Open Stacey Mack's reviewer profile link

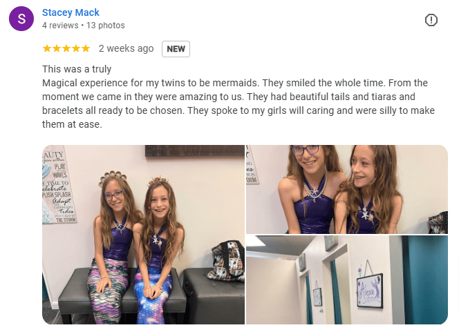coord(71,12)
